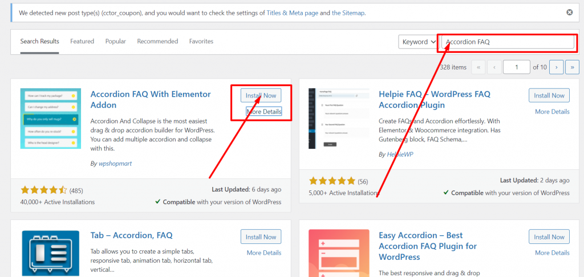The height and width of the screenshot is (277, 584).
Task: Open Accordion FAQ With Elementor Addon thumbnail
Action: [x=51, y=119]
